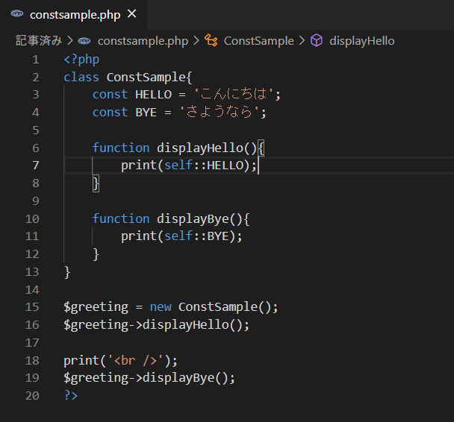The image size is (454, 422).
Task: Click line number 20 in gutter
Action: (32, 395)
